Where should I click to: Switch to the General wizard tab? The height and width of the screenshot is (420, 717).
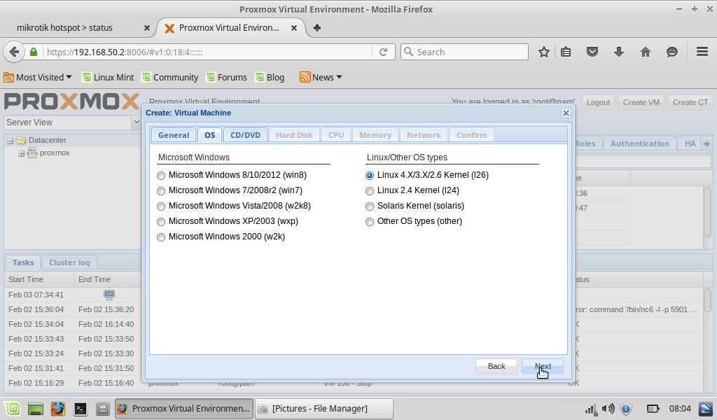pos(174,135)
